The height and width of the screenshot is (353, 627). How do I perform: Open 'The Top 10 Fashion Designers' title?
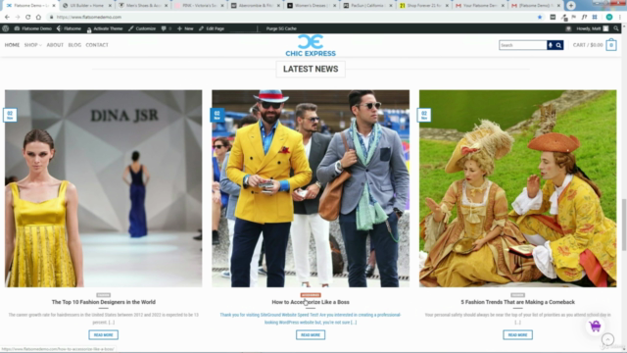click(104, 302)
